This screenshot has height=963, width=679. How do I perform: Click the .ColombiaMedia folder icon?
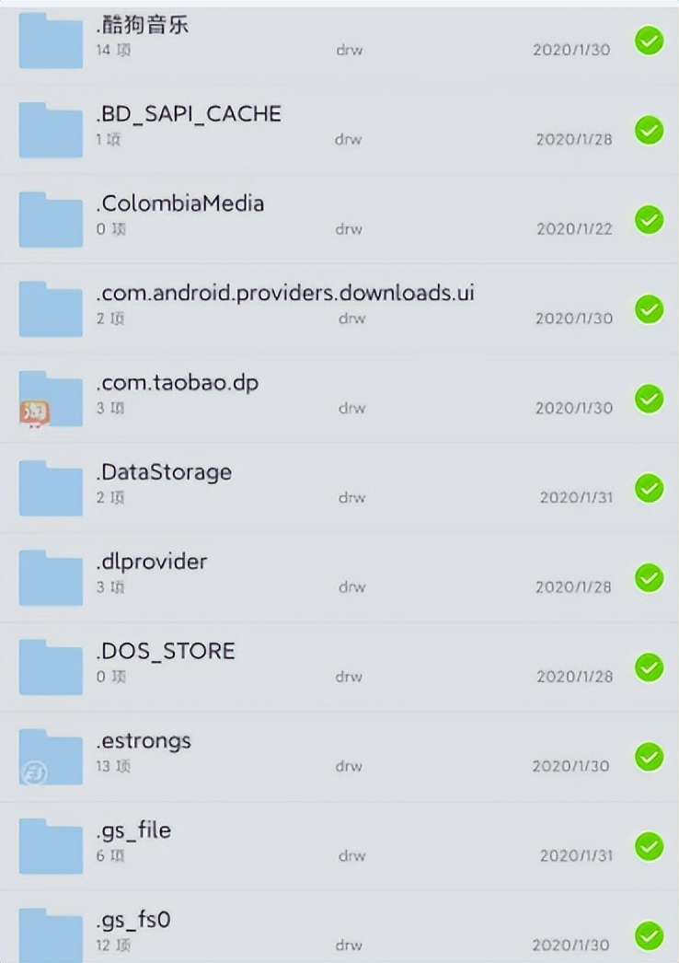(x=51, y=219)
